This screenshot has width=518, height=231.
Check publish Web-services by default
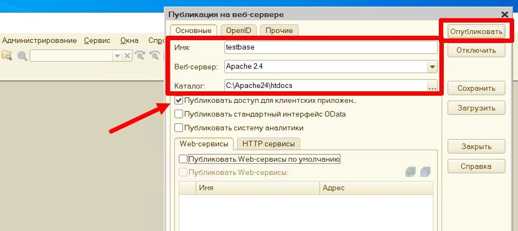[183, 159]
